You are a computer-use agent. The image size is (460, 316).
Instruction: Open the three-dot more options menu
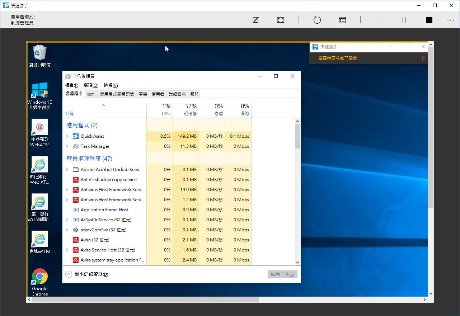451,20
